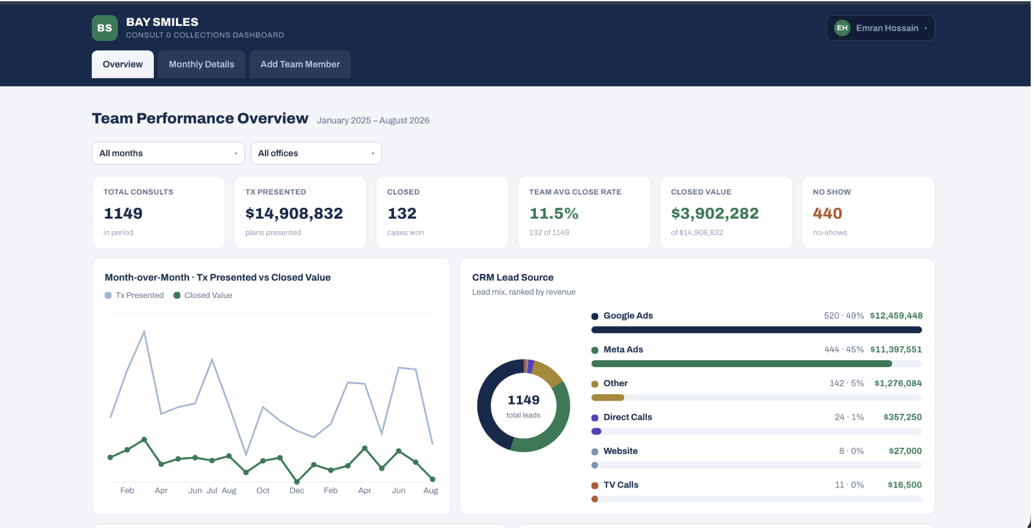Click the Other source revenue bar
This screenshot has height=529, width=1034.
click(757, 398)
